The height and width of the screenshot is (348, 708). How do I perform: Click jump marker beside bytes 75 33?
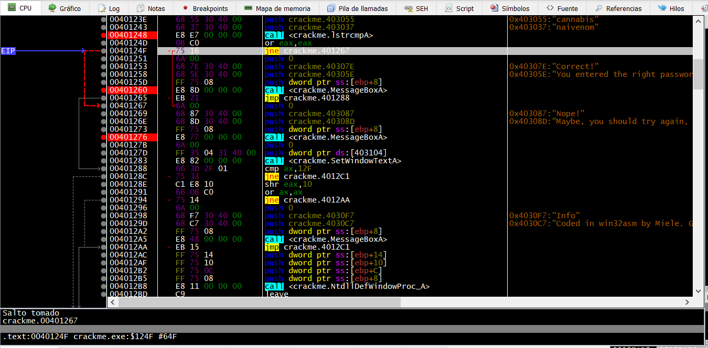pyautogui.click(x=169, y=176)
